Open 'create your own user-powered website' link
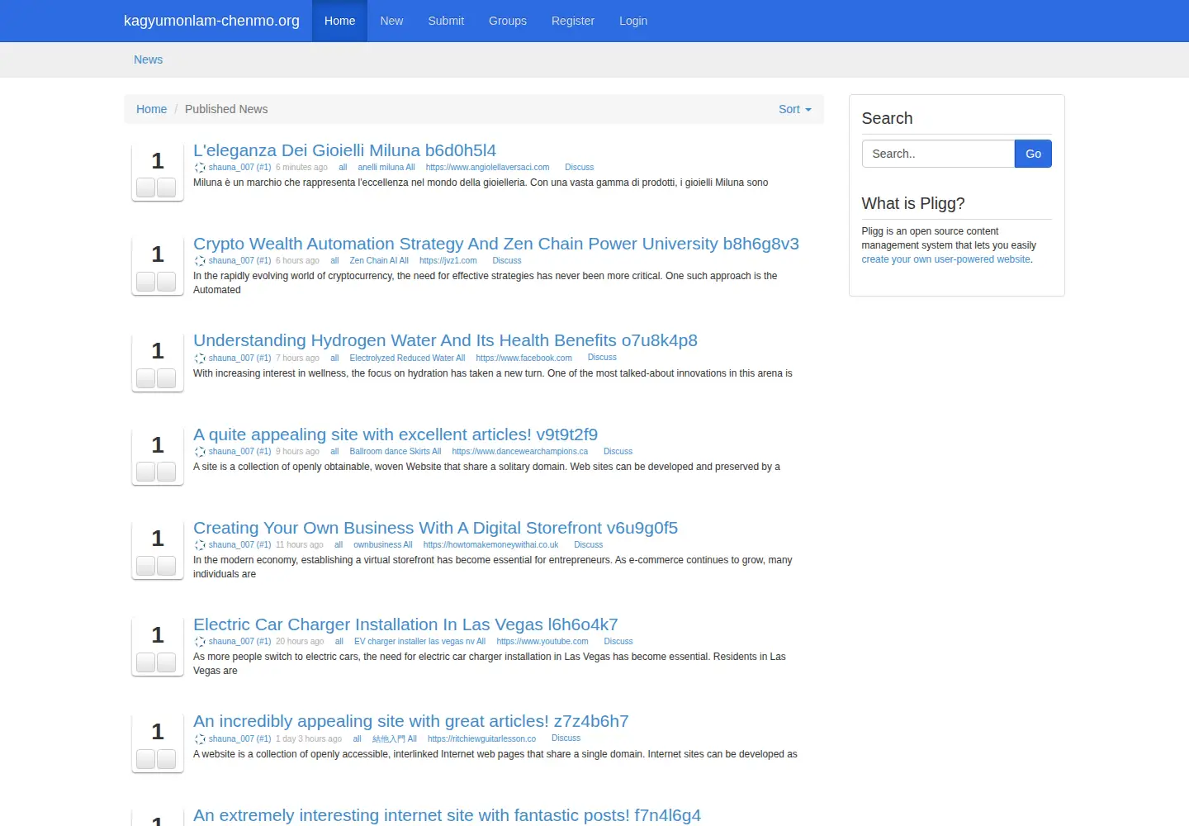This screenshot has height=826, width=1189. (945, 259)
